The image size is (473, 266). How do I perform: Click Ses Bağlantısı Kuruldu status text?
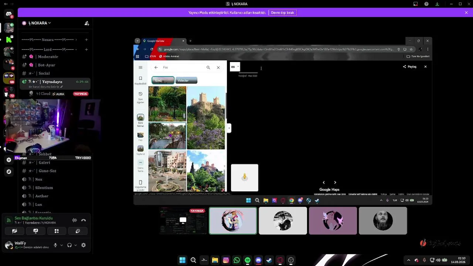34,218
